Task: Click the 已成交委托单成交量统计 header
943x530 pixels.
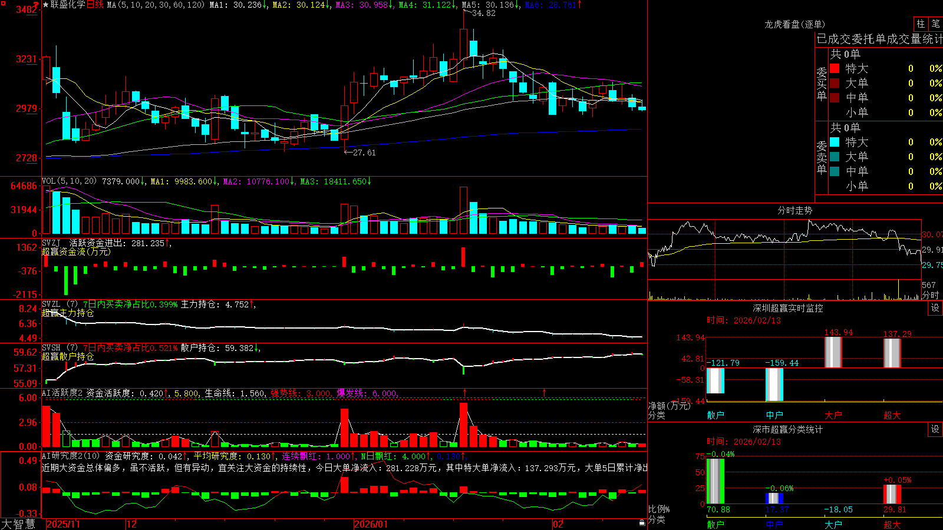Action: (x=879, y=39)
